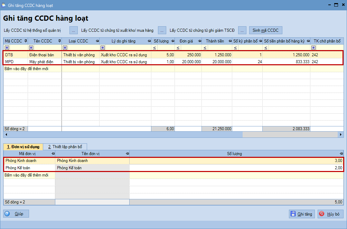Screen dimensions: 347x229
Task: Pin the Lý do ghi tăng column
Action: tap(149, 41)
